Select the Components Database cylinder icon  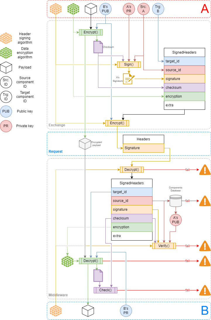coord(176,201)
